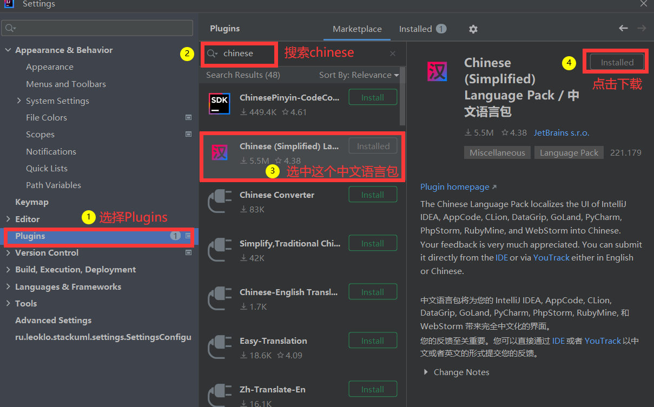Click the Chinese Converter plug icon
The height and width of the screenshot is (407, 654).
pyautogui.click(x=219, y=201)
